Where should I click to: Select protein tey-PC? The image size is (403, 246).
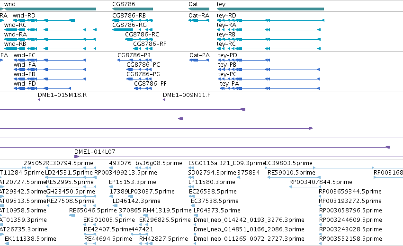tap(227, 74)
